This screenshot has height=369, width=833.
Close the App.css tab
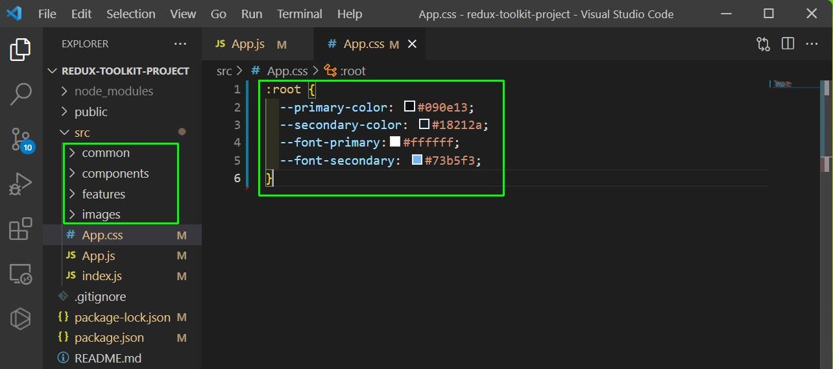point(412,44)
